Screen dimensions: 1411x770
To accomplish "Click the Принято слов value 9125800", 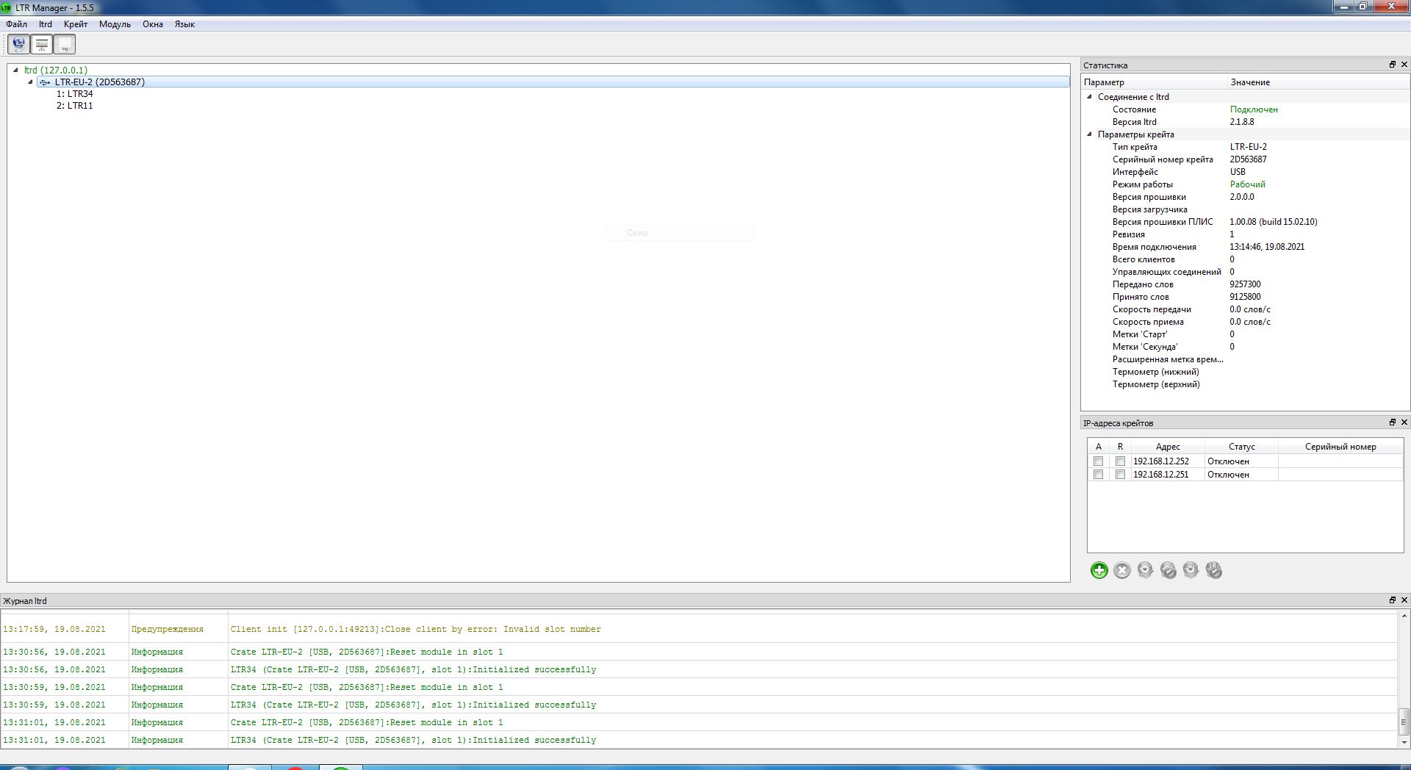I will [x=1245, y=297].
